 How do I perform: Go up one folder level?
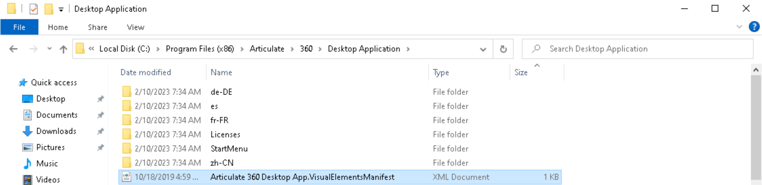pos(63,49)
